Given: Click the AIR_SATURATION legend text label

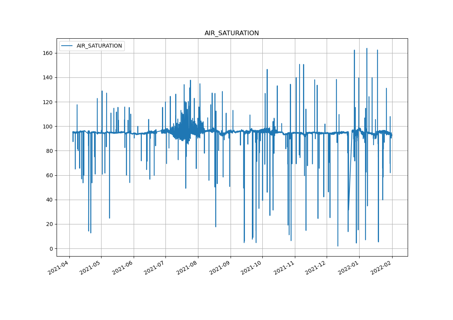Looking at the screenshot, I should pos(99,46).
